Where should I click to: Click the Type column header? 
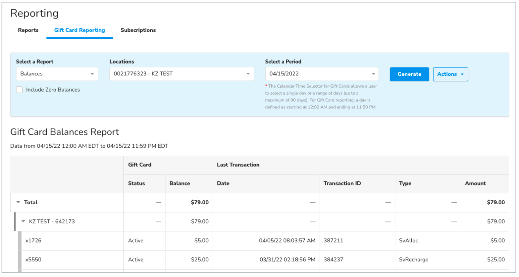(x=405, y=183)
